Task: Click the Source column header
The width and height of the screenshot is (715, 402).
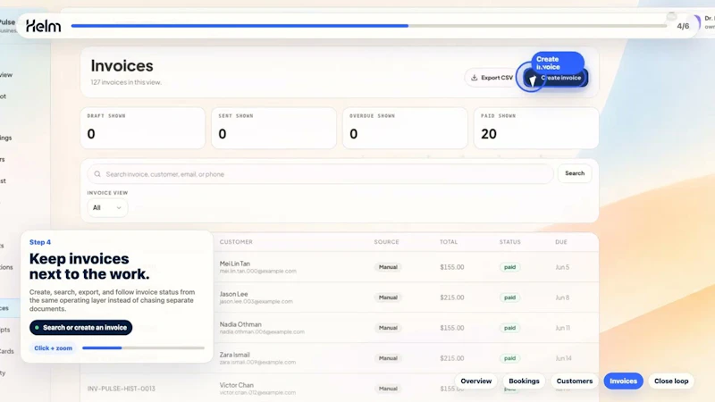Action: tap(387, 242)
